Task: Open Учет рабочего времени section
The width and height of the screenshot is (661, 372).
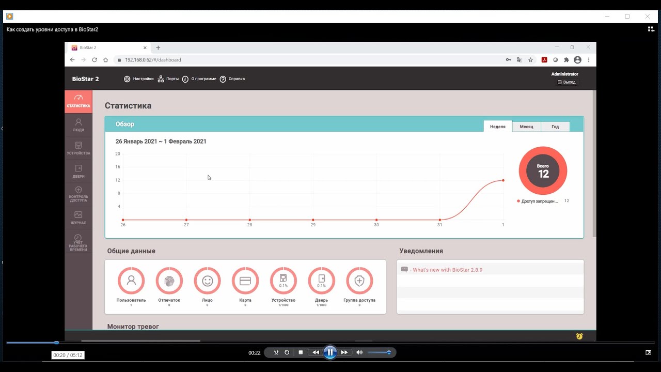Action: [78, 243]
